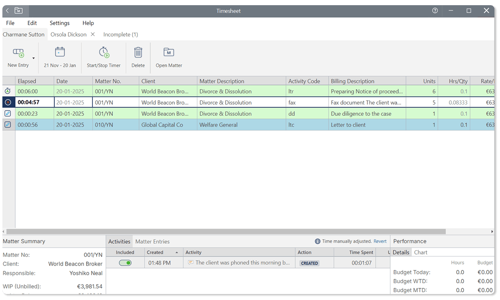Click the New Entry icon
Viewport: 500px width, 300px height.
pyautogui.click(x=18, y=53)
